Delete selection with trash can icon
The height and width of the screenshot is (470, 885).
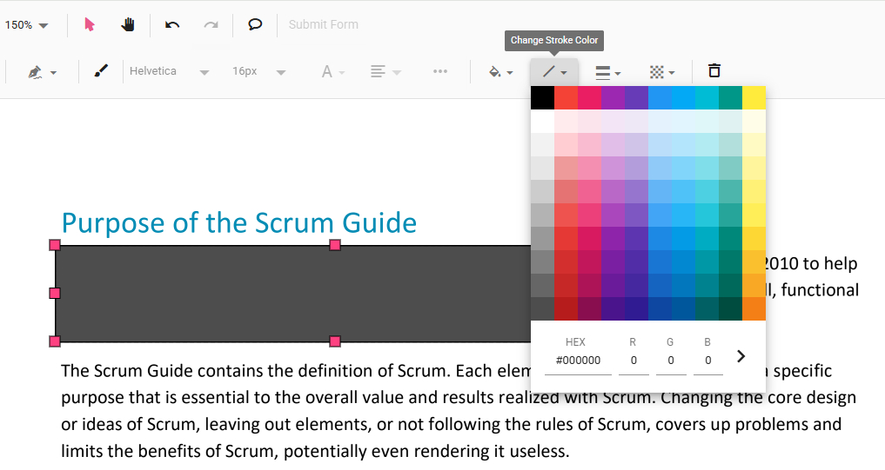point(714,71)
